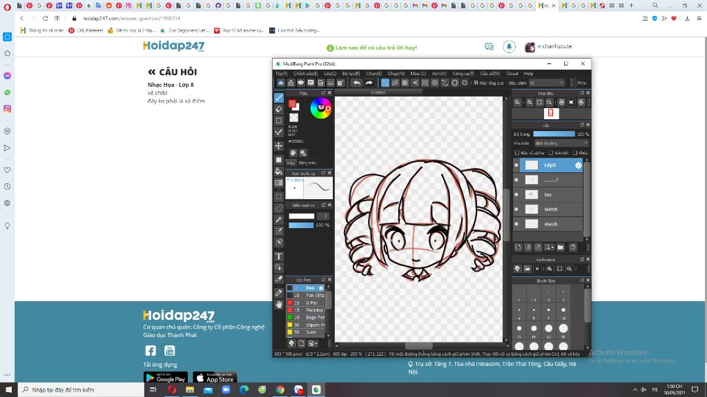Adjust the Độ trong opacity slider
This screenshot has height=397, width=707.
pos(554,134)
